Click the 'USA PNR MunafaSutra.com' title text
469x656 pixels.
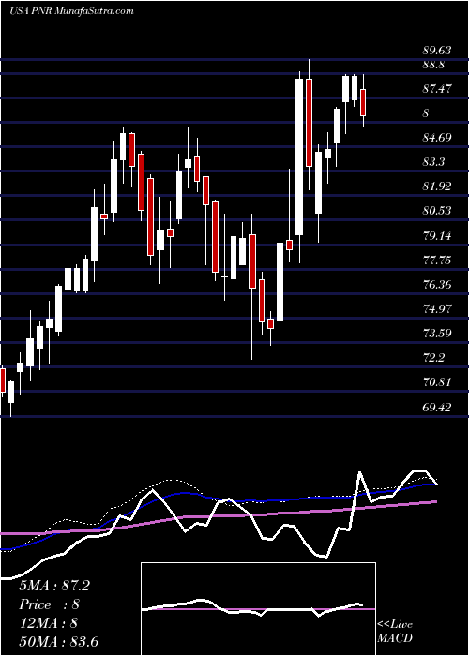coord(71,10)
